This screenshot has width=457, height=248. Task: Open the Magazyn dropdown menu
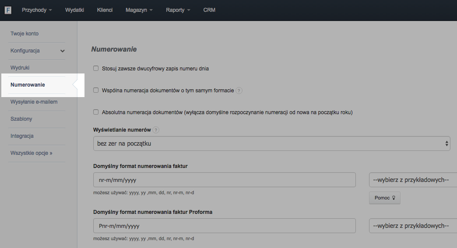pyautogui.click(x=139, y=10)
